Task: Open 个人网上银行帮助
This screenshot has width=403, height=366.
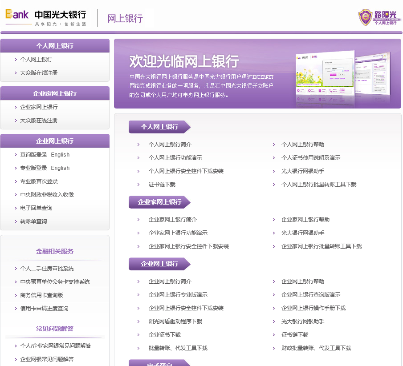Action: pos(303,145)
